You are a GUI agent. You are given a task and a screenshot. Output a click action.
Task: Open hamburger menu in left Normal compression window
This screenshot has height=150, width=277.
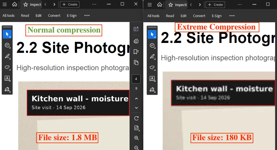coord(5,4)
